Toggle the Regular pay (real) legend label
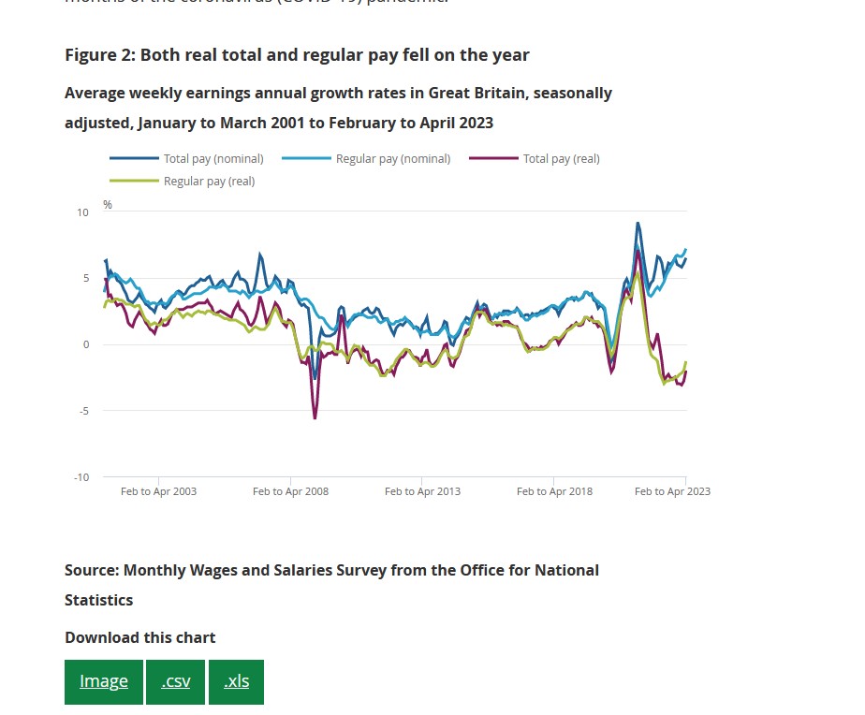865x715 pixels. [x=209, y=182]
